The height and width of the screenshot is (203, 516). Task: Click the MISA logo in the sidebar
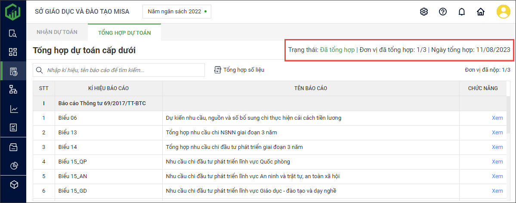point(13,11)
